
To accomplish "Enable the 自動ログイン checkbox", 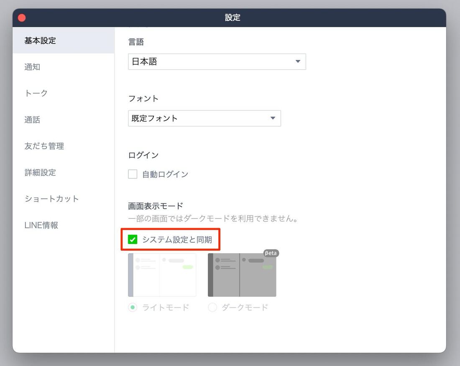I will pos(133,174).
